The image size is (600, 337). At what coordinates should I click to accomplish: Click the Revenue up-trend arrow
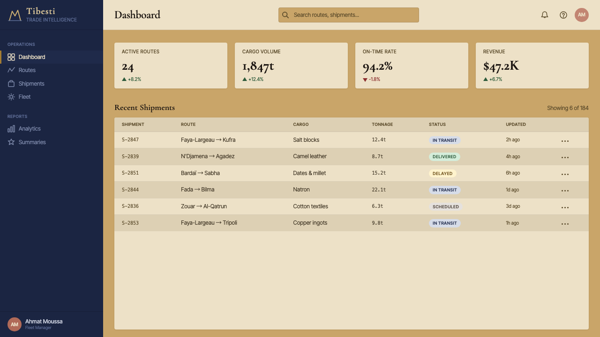[x=486, y=80]
